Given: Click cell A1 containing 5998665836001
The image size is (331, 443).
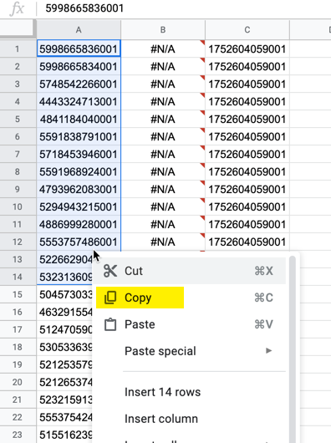Looking at the screenshot, I should tap(79, 48).
